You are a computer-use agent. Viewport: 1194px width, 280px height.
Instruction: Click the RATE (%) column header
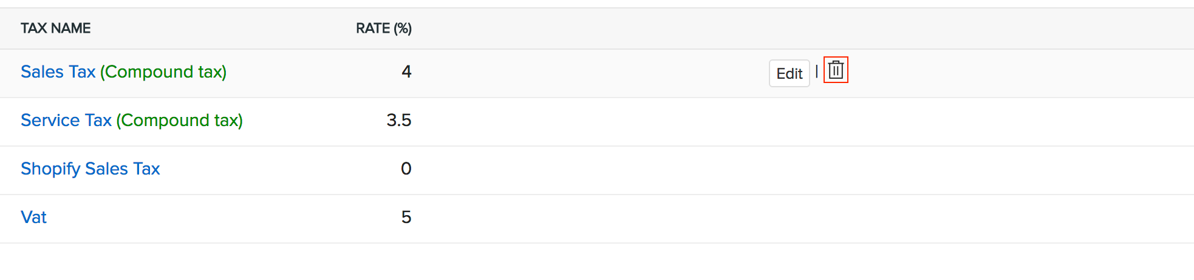point(383,28)
